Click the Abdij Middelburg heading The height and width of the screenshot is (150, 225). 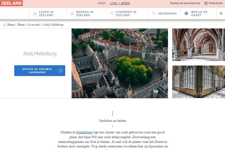(40, 54)
